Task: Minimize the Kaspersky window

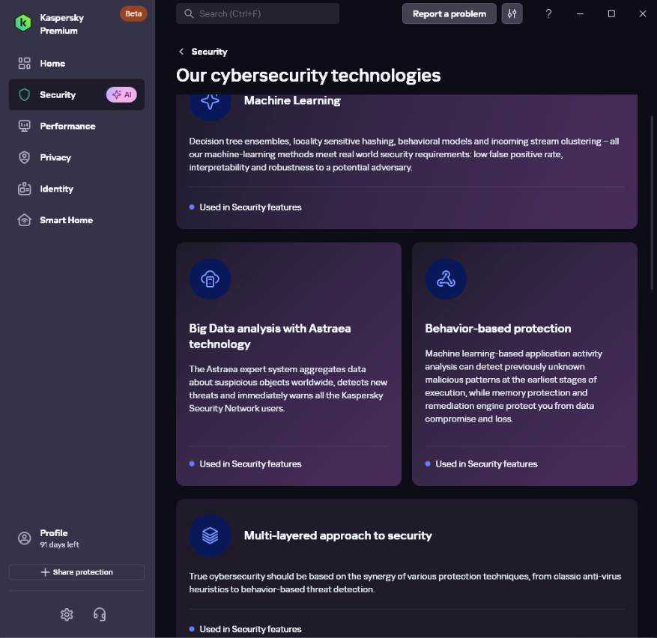Action: [x=580, y=13]
